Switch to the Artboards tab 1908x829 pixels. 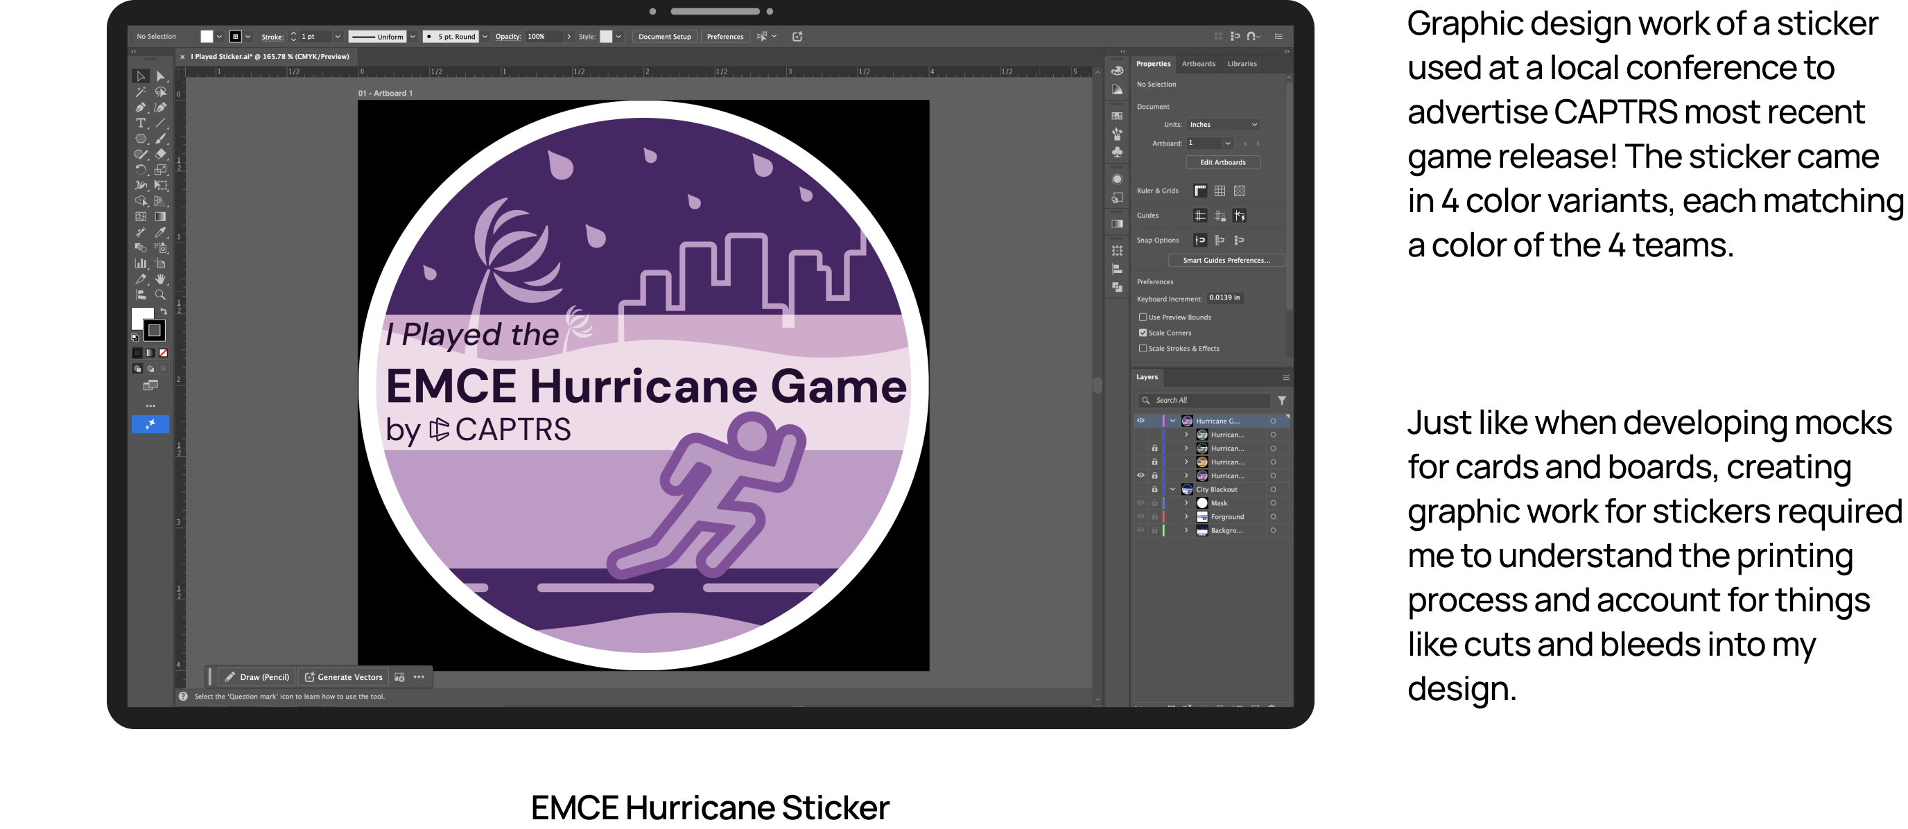pos(1197,64)
